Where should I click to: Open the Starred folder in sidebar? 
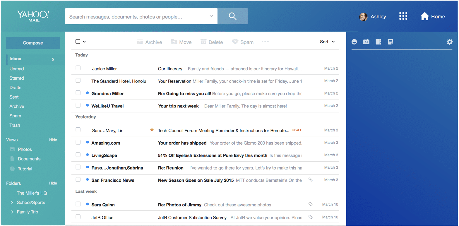(17, 78)
